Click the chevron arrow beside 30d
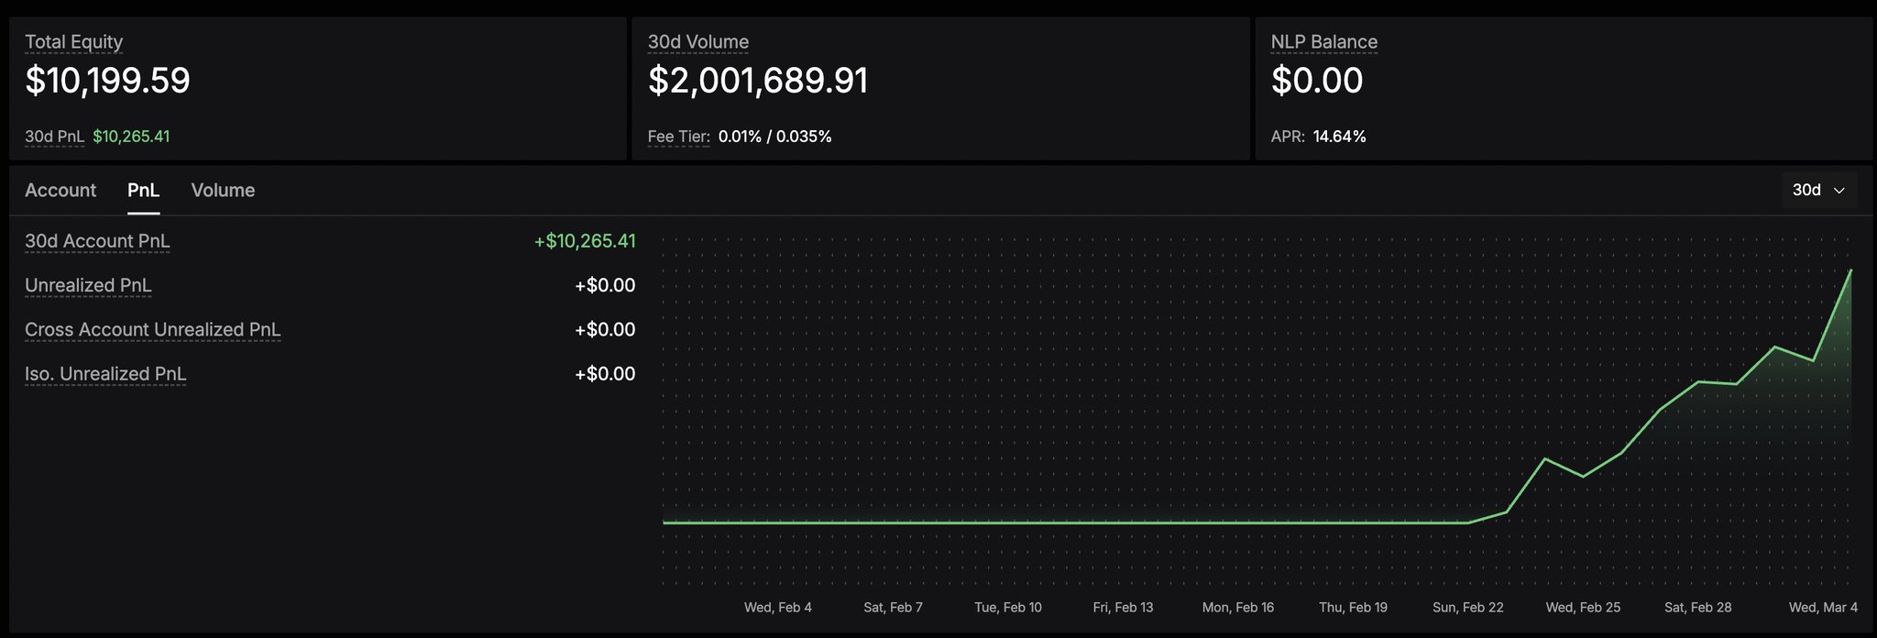 point(1839,191)
